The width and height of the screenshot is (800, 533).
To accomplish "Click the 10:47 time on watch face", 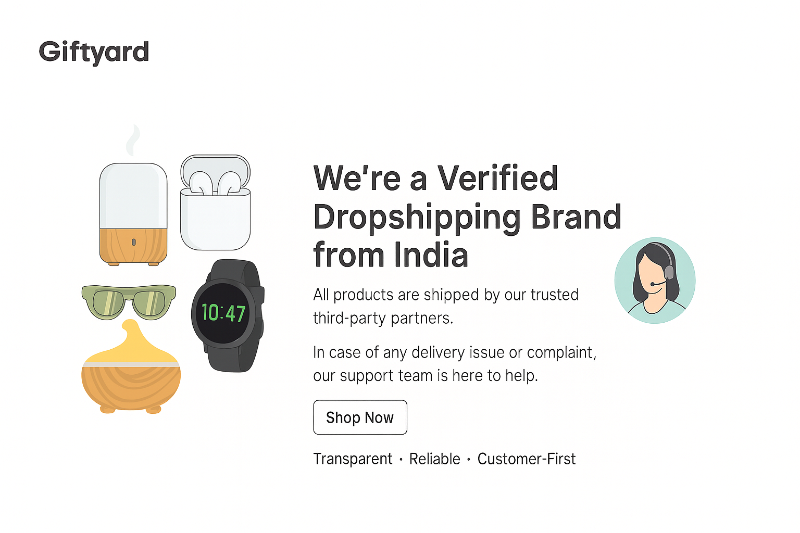I will click(x=223, y=313).
